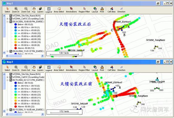Select the Zoom In tool in Map2
The image size is (174, 118).
[16, 10]
